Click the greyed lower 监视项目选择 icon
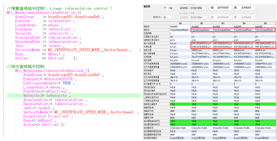Viewport: 277px width, 141px height. point(212,17)
